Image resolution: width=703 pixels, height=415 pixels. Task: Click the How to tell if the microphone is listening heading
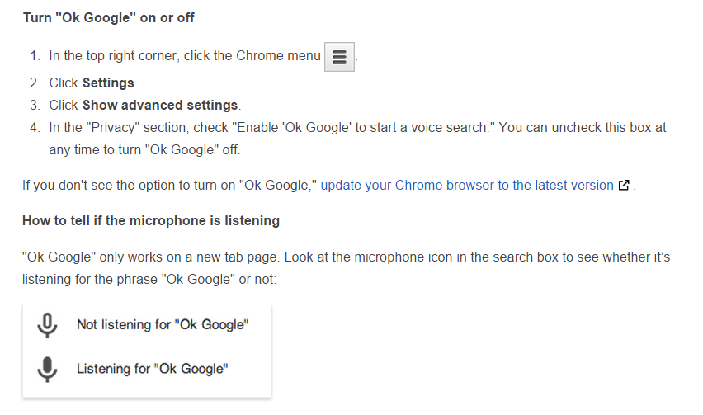(x=151, y=220)
